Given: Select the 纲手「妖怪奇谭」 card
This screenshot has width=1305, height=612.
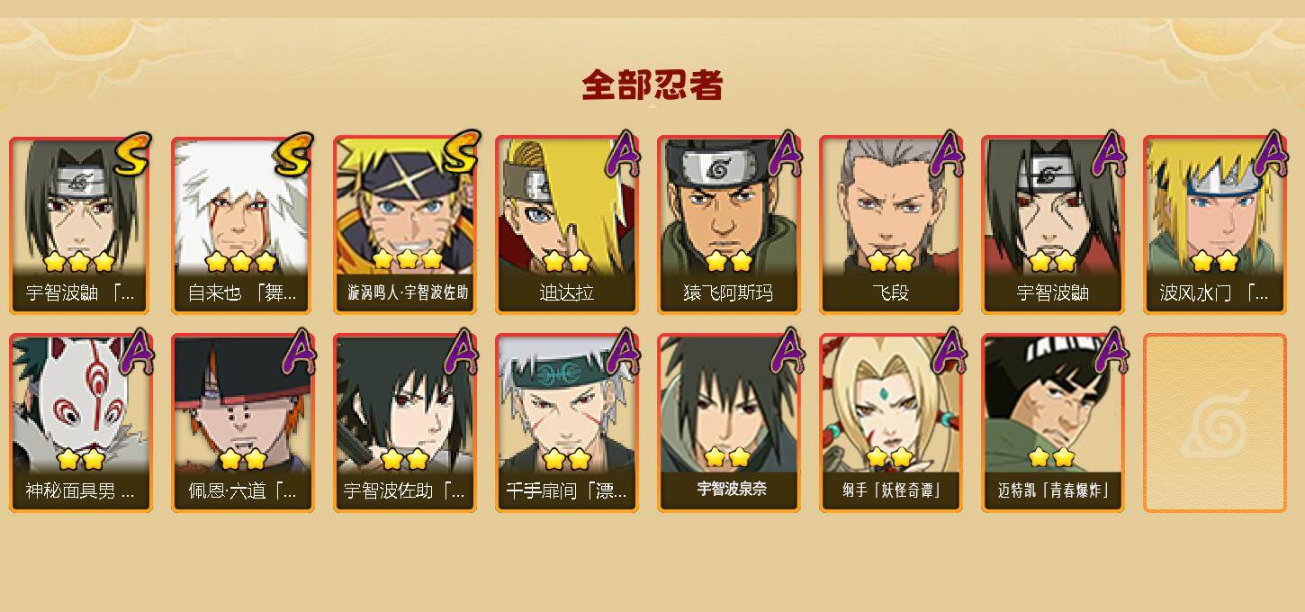Looking at the screenshot, I should point(891,423).
